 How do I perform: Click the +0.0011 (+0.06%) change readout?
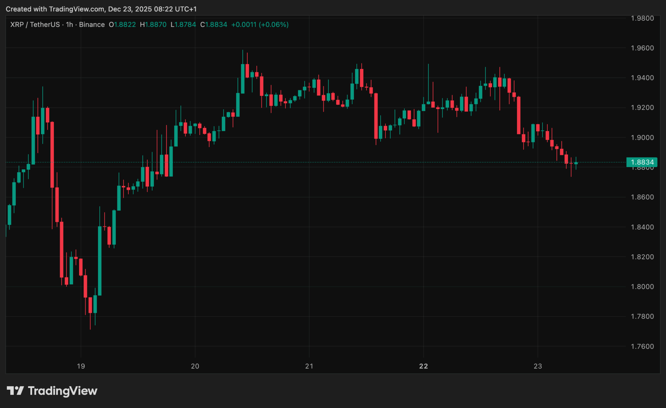tap(260, 24)
